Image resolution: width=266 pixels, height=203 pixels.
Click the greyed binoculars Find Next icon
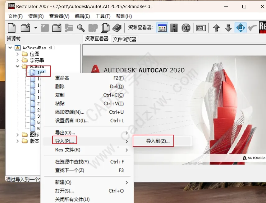click(93, 28)
